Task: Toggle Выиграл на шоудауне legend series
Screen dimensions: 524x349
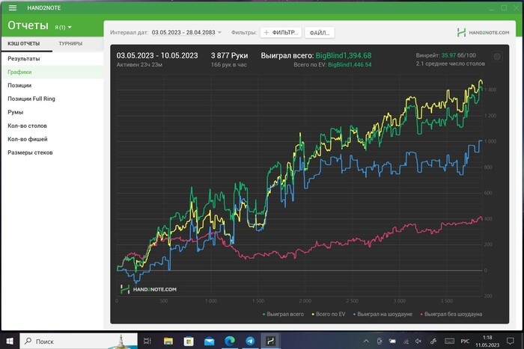Action: point(383,314)
